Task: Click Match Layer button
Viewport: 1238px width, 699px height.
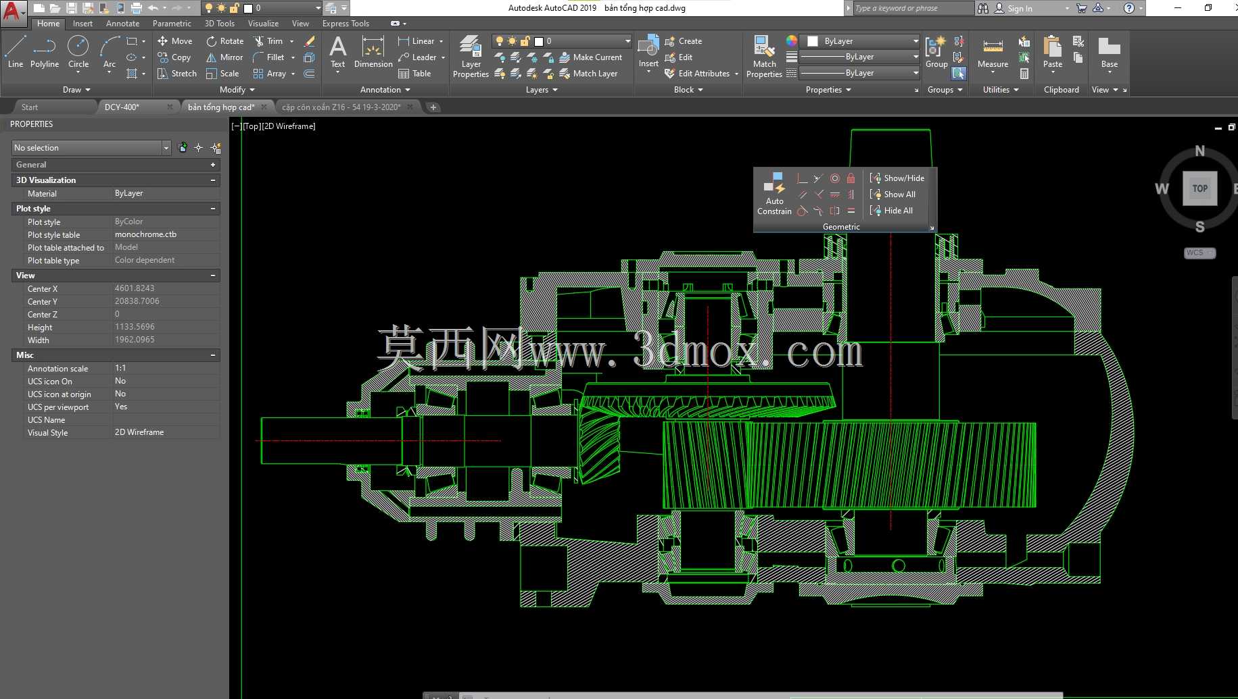Action: click(x=588, y=74)
